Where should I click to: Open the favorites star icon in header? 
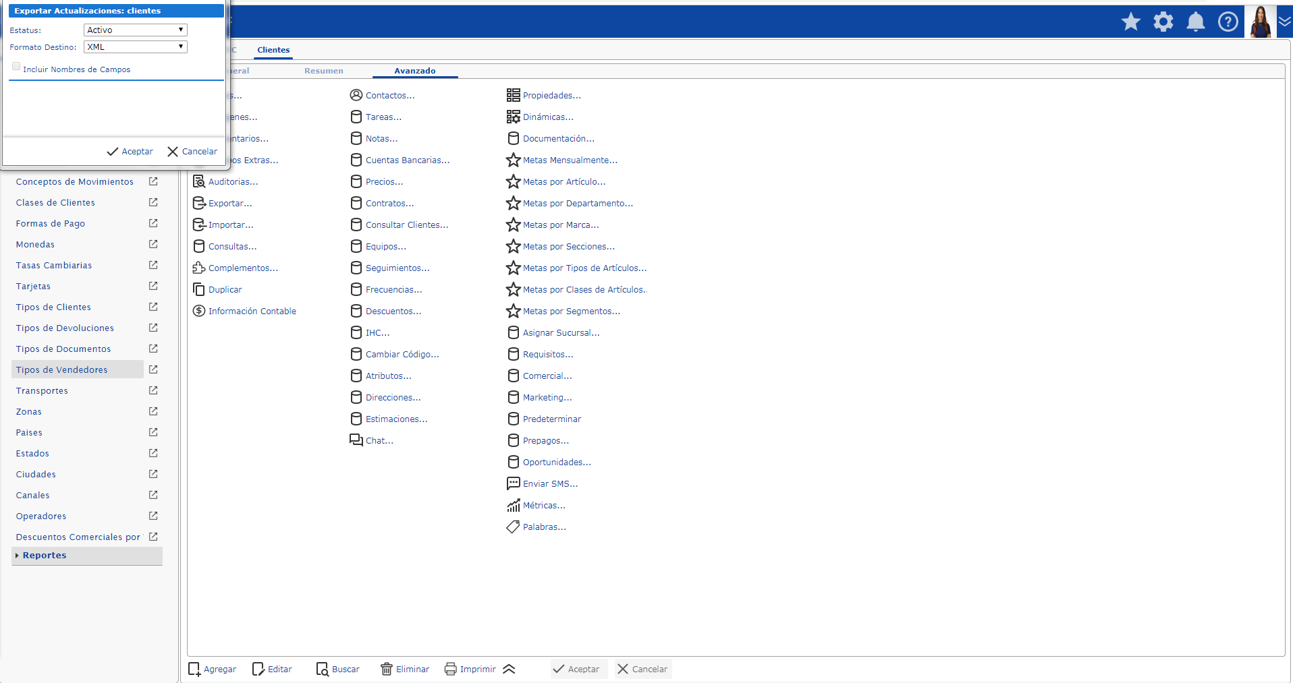[x=1131, y=22]
